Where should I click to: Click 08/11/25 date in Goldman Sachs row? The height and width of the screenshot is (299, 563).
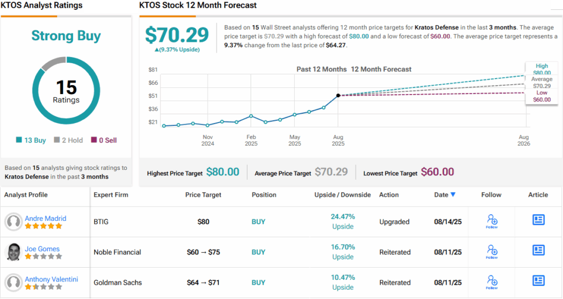click(448, 283)
